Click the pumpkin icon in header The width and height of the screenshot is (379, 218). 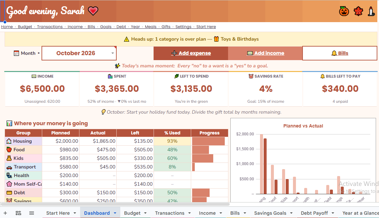coord(344,11)
